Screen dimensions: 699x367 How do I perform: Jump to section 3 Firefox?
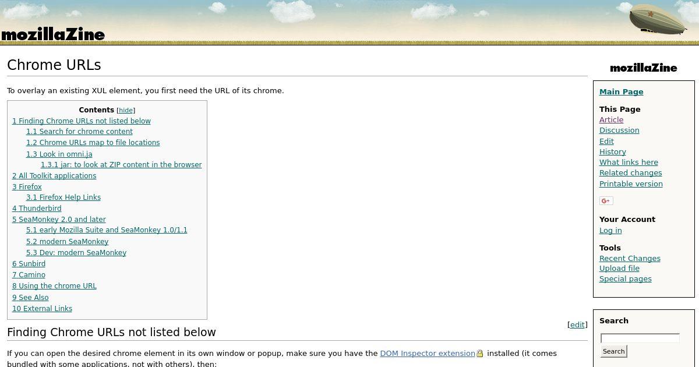pos(27,187)
